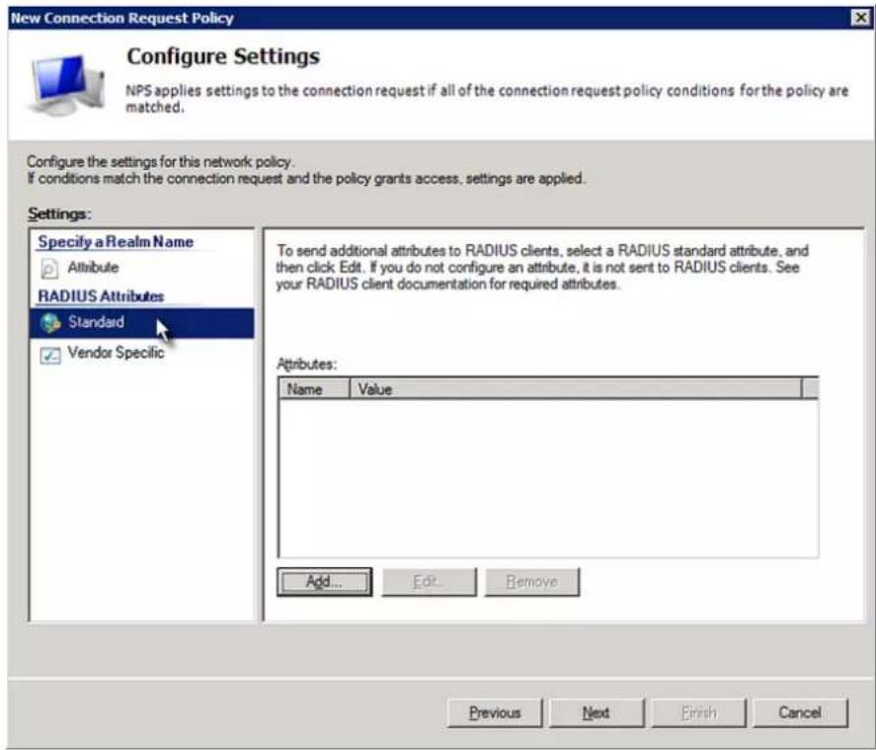Image resolution: width=876 pixels, height=750 pixels.
Task: Click the Value column header
Action: click(576, 389)
